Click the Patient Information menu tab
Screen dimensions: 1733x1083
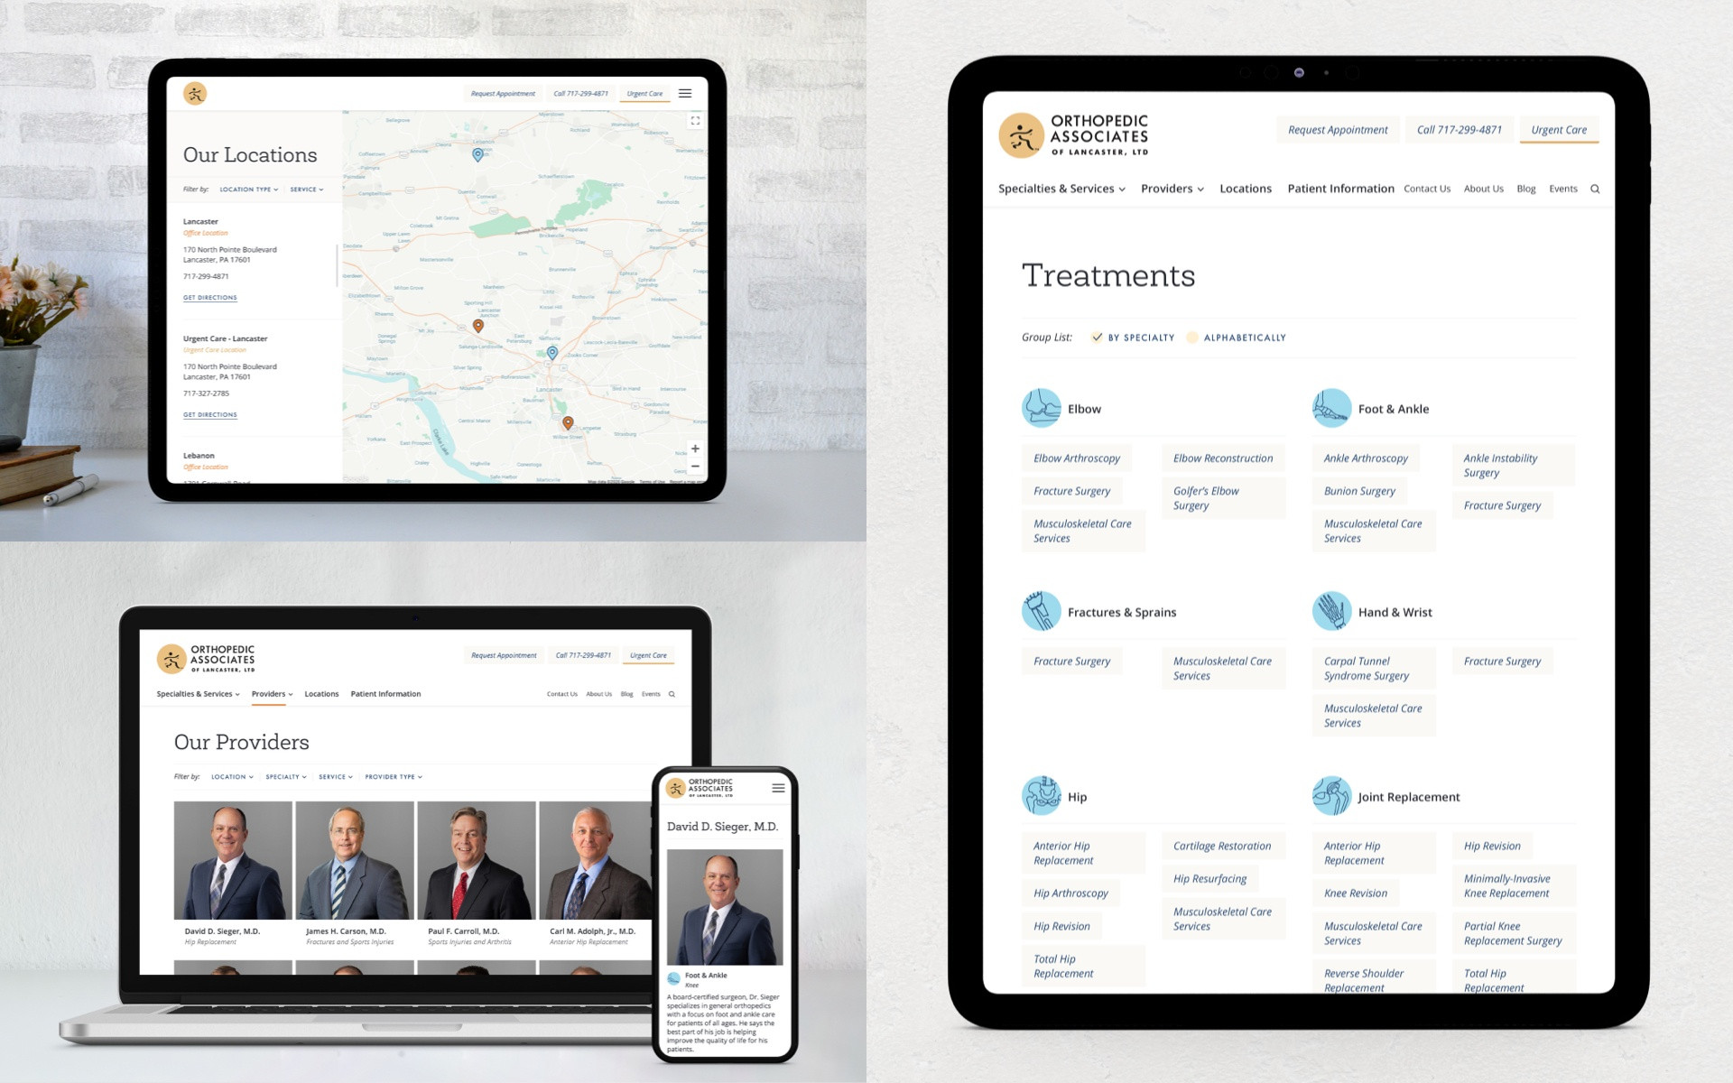pos(1341,190)
